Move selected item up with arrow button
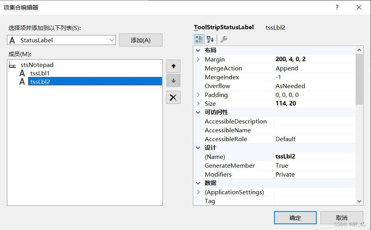The width and height of the screenshot is (371, 230). (x=173, y=67)
